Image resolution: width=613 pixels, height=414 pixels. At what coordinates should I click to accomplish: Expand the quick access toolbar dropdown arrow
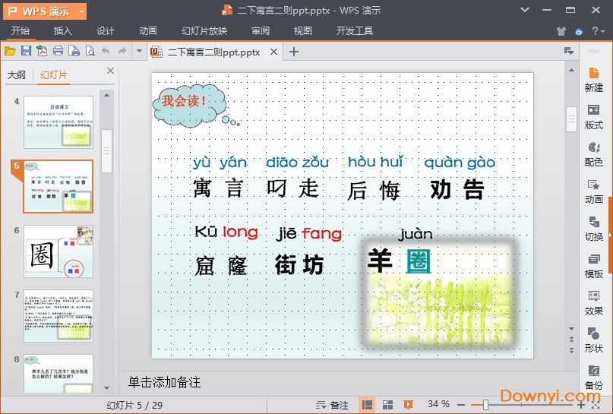(138, 51)
